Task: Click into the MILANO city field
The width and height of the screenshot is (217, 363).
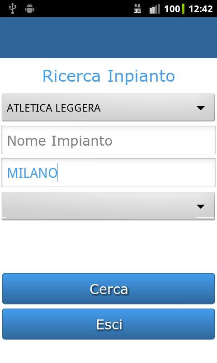Action: [108, 173]
